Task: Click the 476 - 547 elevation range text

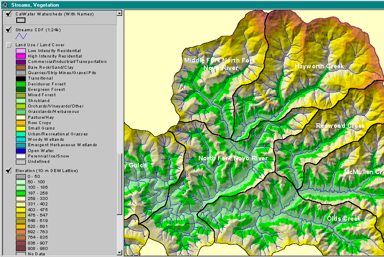Action: 38,215
